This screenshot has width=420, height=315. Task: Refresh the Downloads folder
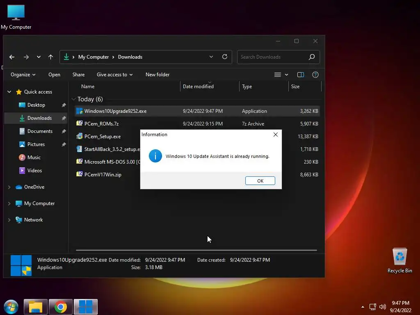[225, 57]
